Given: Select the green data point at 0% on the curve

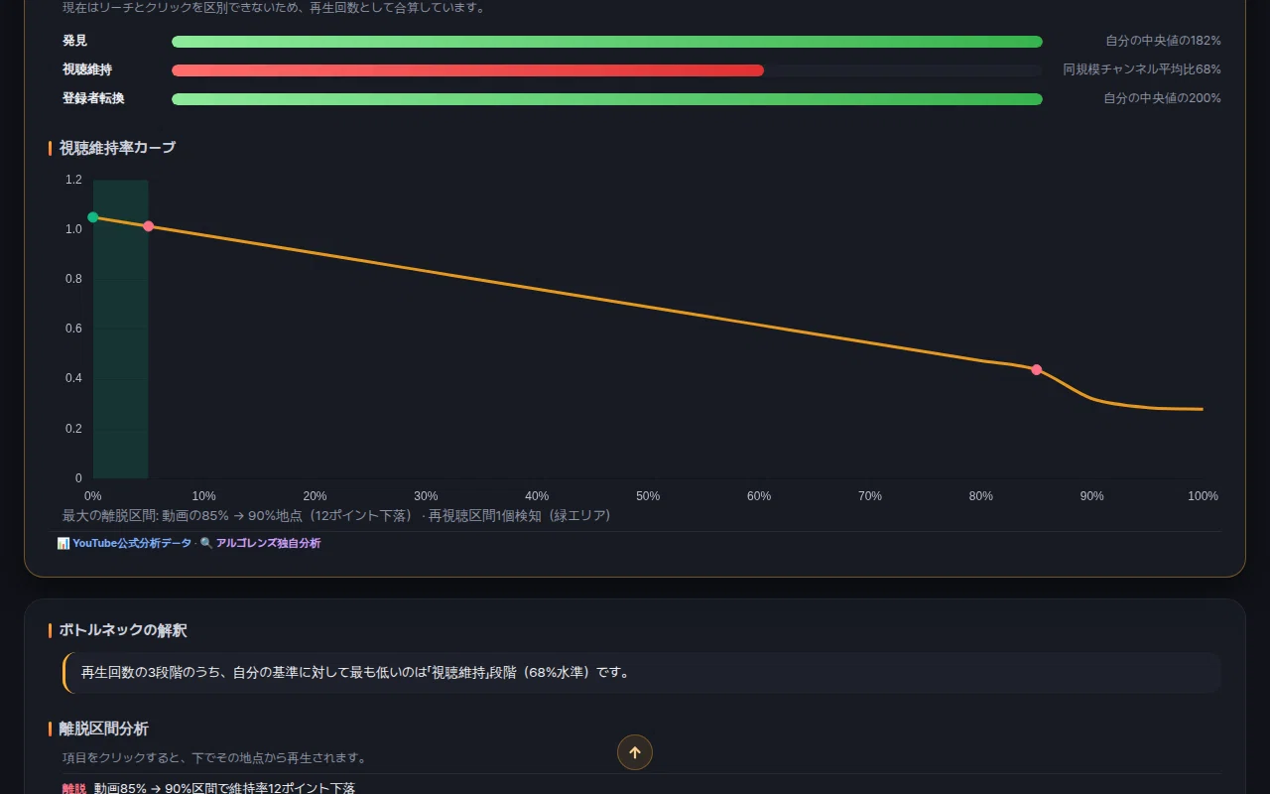Looking at the screenshot, I should 93,217.
